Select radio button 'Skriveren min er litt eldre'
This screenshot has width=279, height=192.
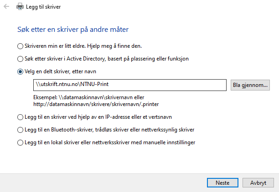coord(20,46)
